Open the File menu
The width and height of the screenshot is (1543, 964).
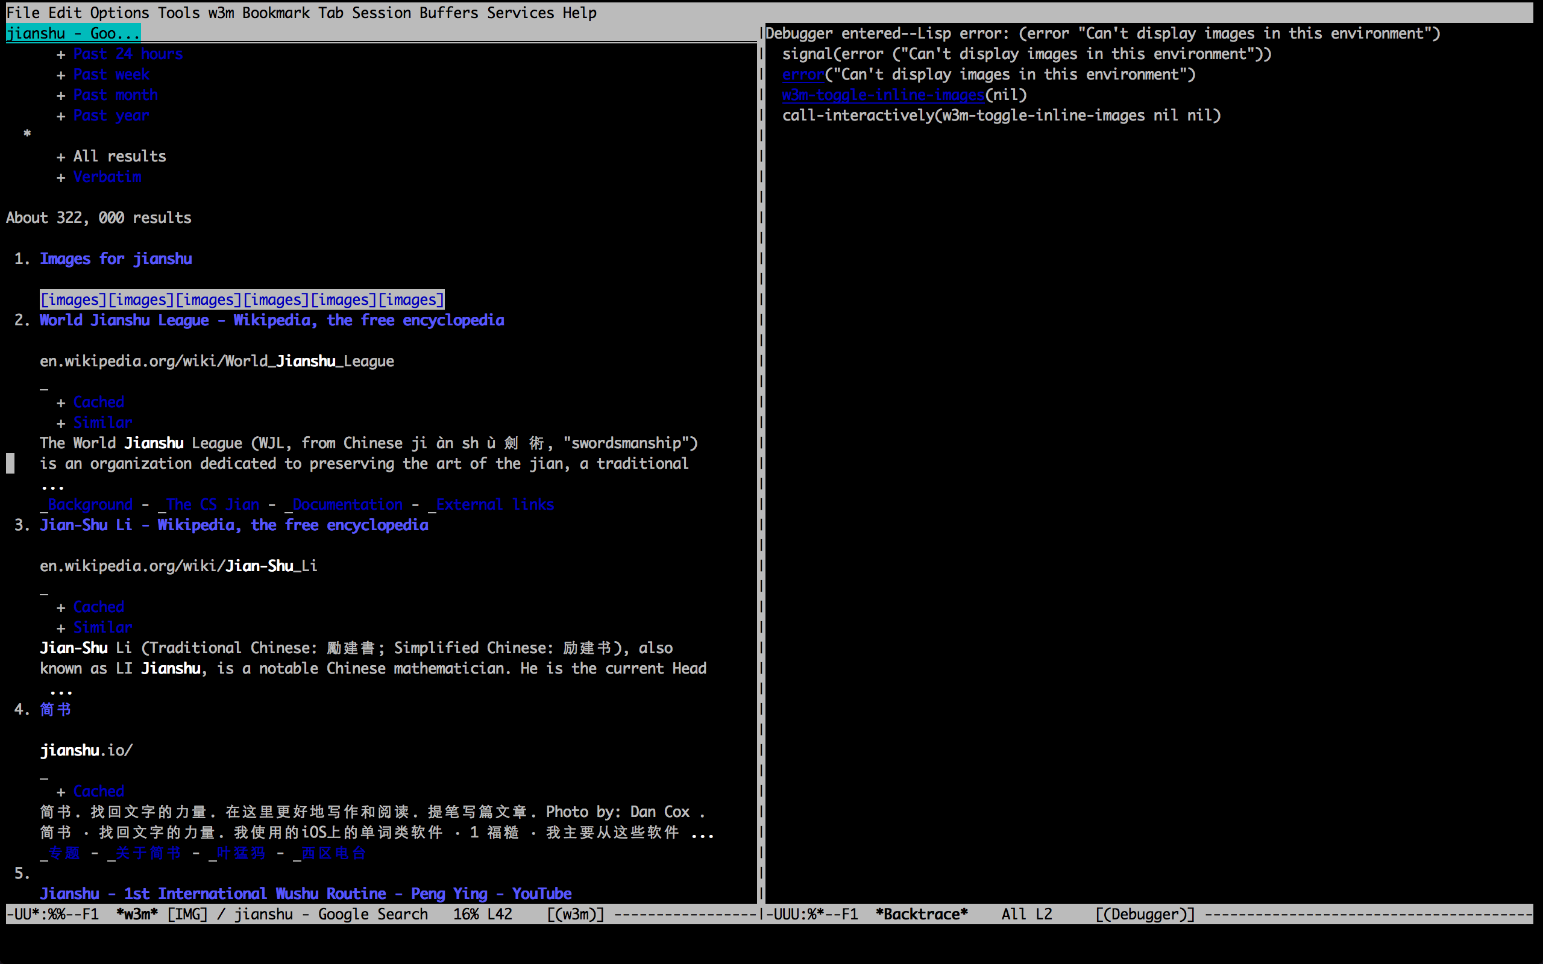pos(23,13)
